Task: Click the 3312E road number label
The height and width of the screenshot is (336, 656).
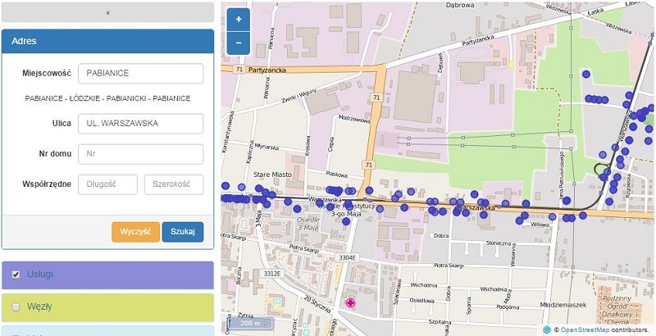Action: pos(271,273)
